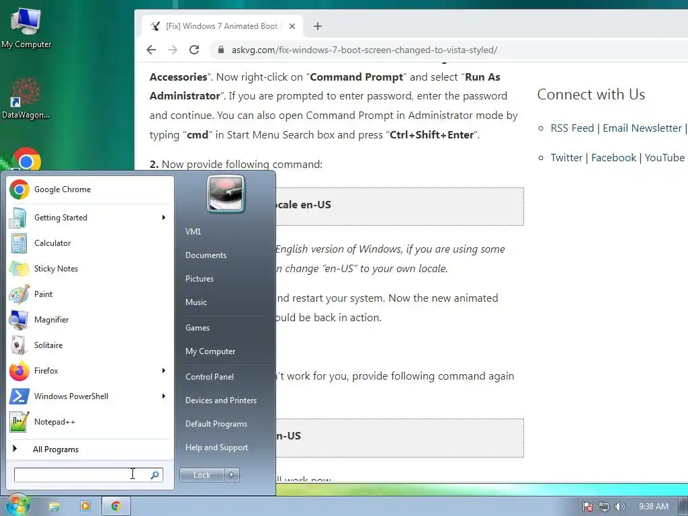Open Control Panel
688x516 pixels.
[x=210, y=377]
